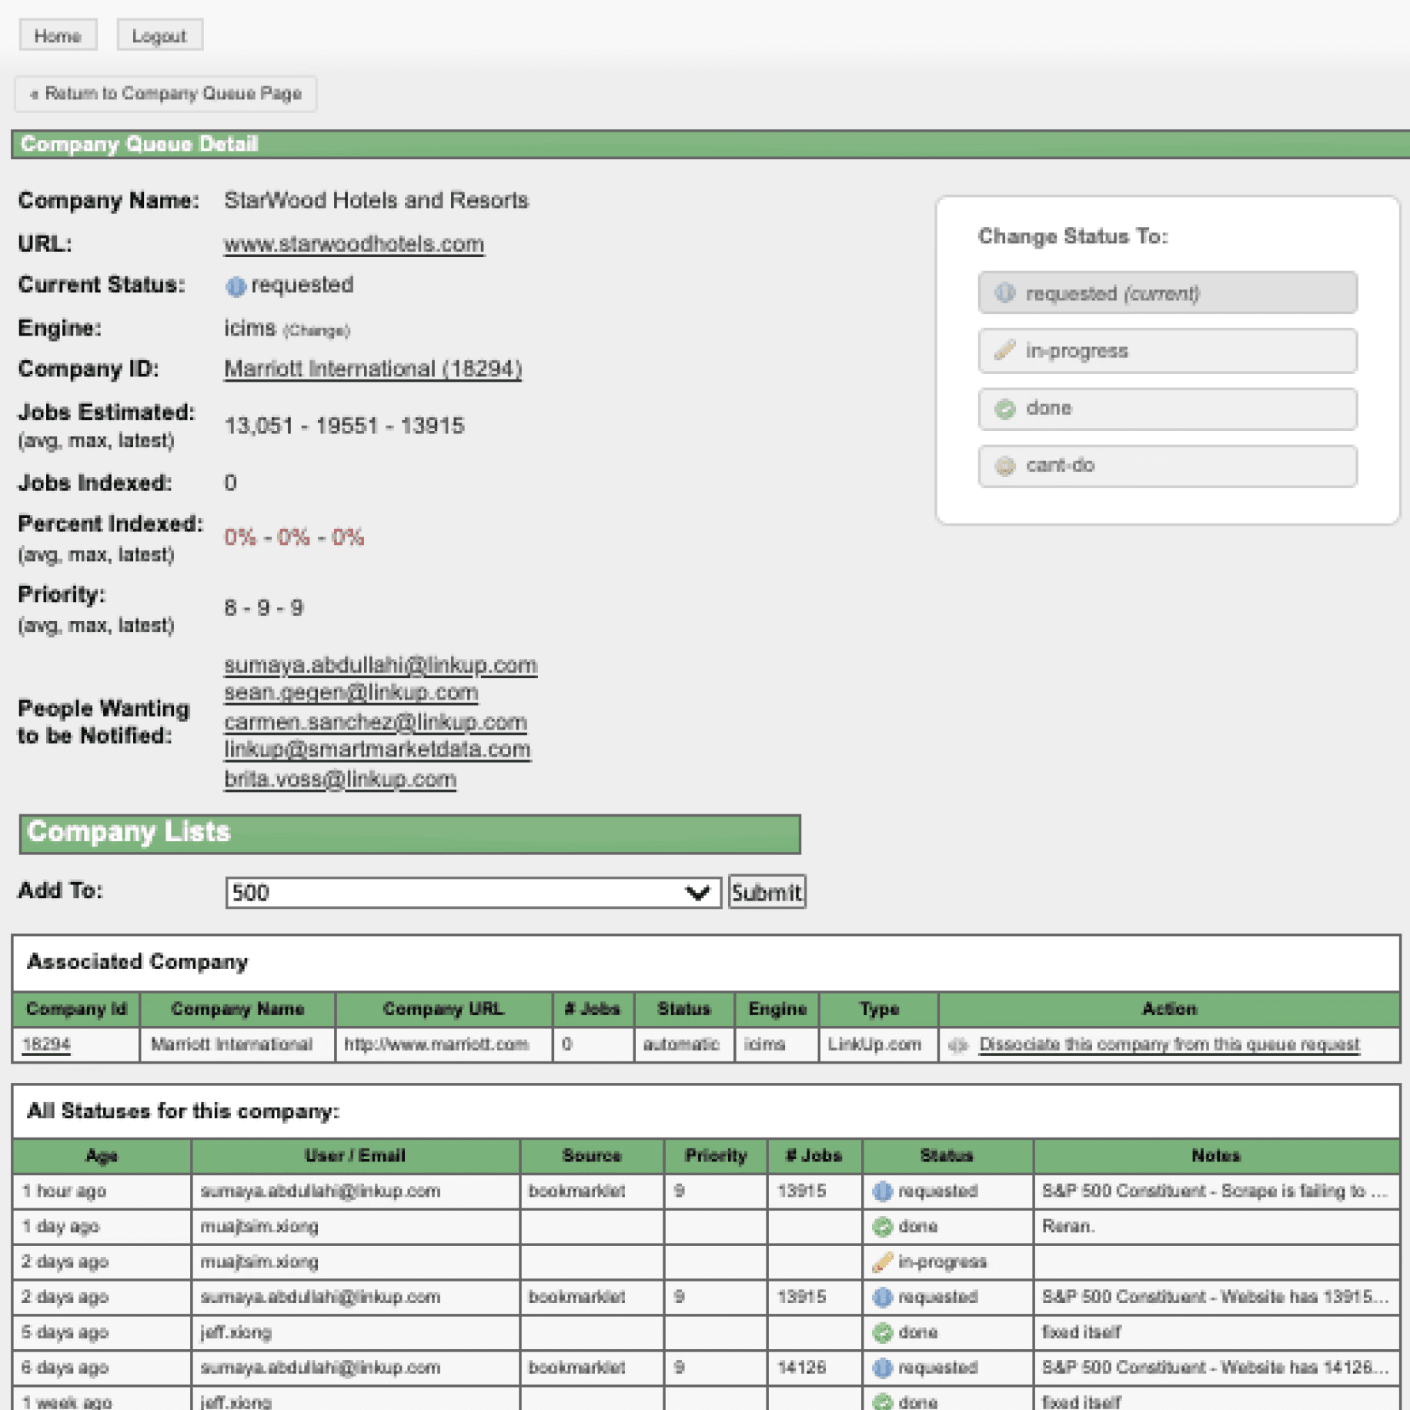This screenshot has width=1410, height=1410.
Task: Click the Home button
Action: pos(58,36)
